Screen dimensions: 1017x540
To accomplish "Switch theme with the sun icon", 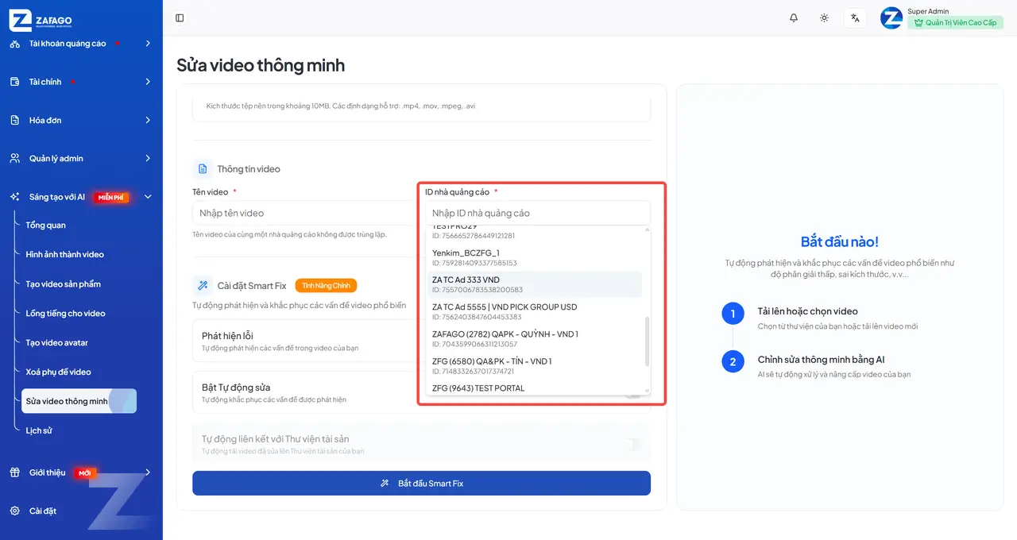I will (825, 17).
